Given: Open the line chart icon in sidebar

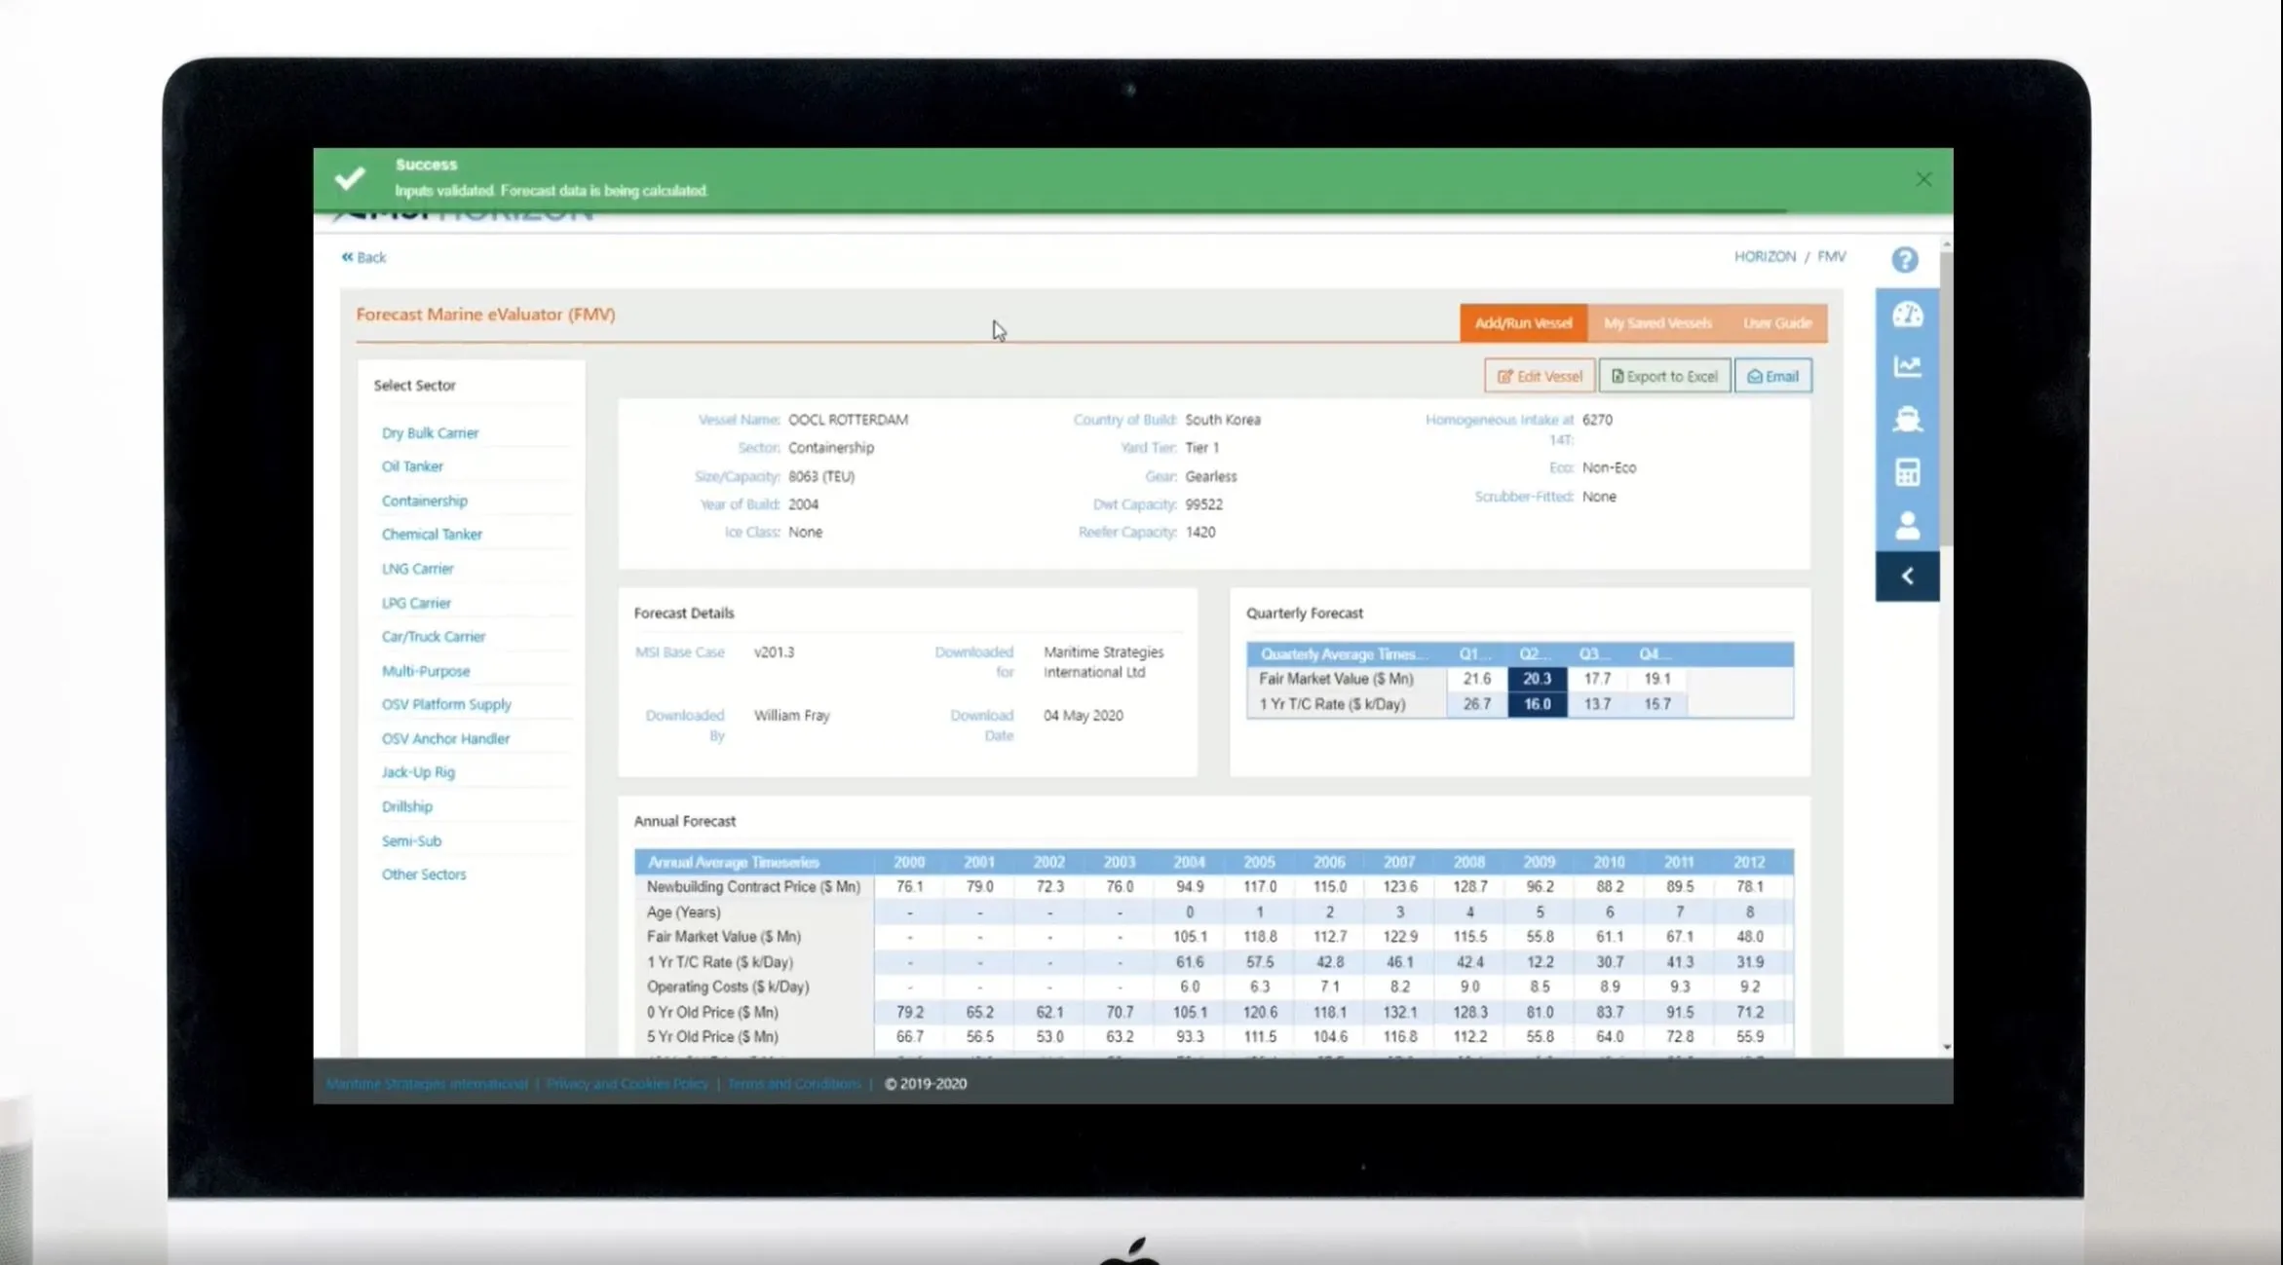Looking at the screenshot, I should (x=1907, y=366).
